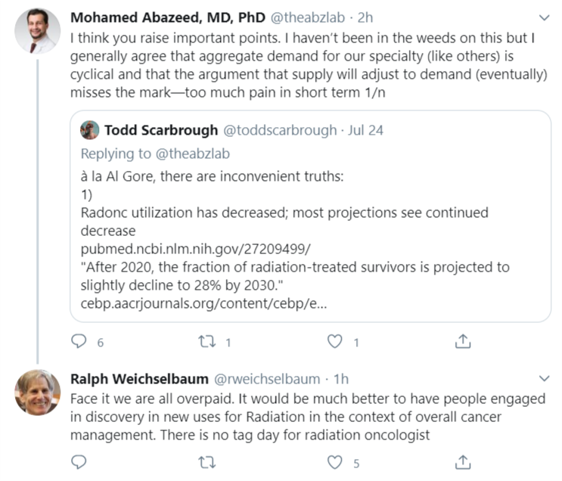Image resolution: width=562 pixels, height=481 pixels.
Task: Share Mohamed Abazeed's tweet
Action: pyautogui.click(x=463, y=342)
